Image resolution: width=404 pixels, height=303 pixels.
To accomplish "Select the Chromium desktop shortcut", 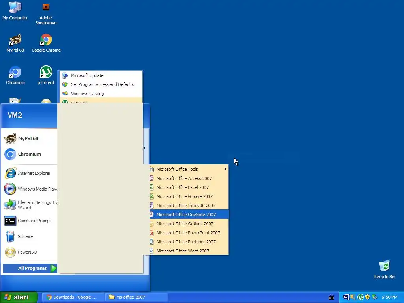I will click(15, 75).
